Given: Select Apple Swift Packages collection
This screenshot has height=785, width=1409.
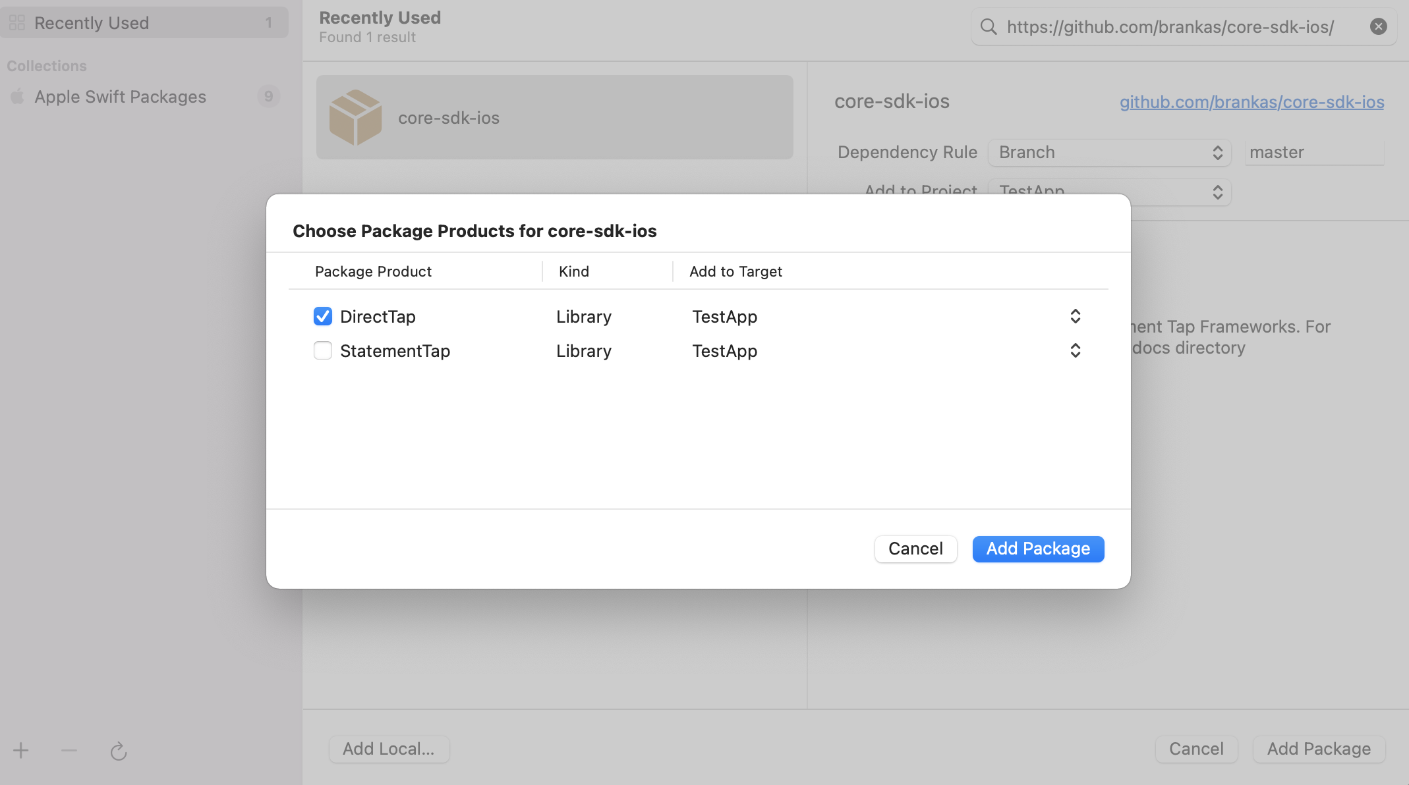Looking at the screenshot, I should tap(120, 97).
